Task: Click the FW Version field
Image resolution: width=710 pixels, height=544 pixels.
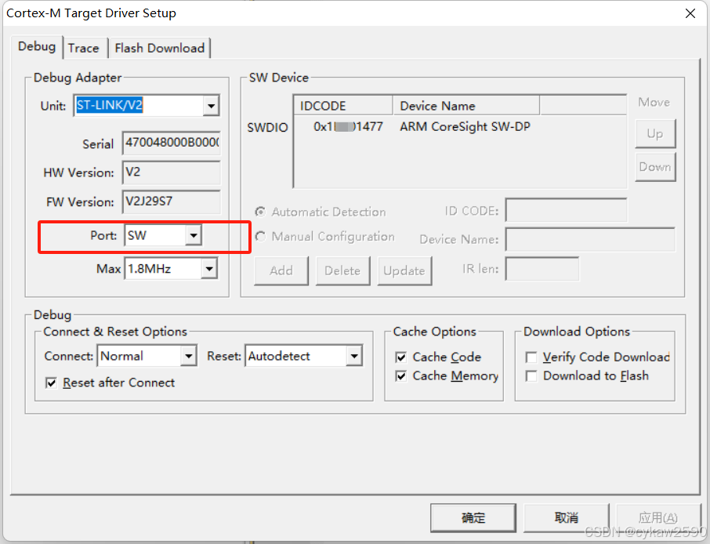Action: click(x=171, y=201)
